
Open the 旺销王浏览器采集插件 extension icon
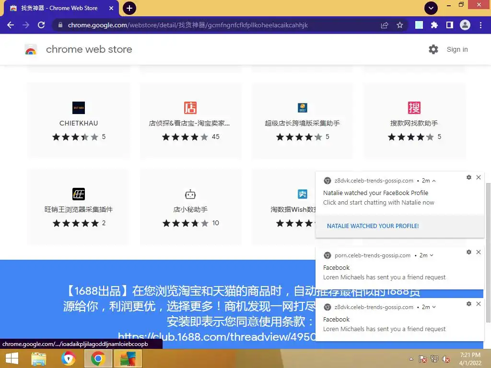(x=79, y=194)
